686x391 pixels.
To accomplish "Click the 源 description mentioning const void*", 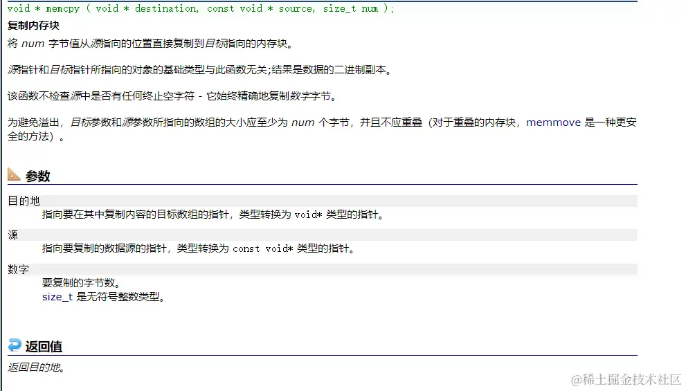I will pos(198,248).
